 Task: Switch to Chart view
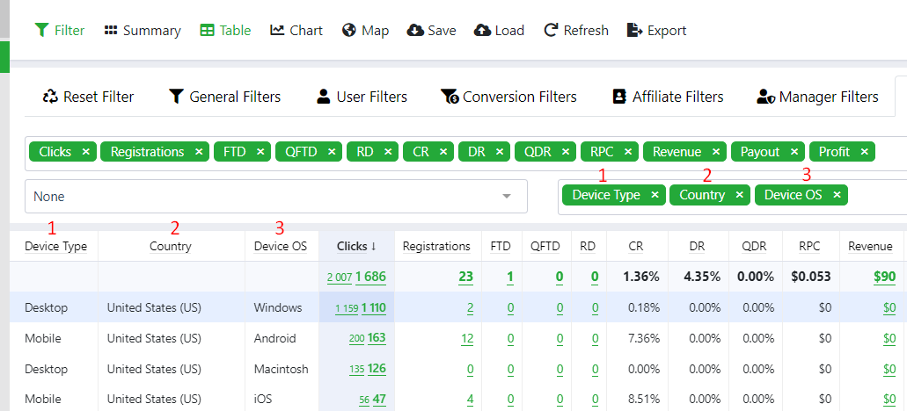(296, 30)
